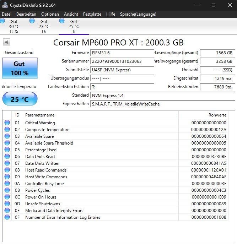Click the status dot for Composite Temperature
This screenshot has height=244, width=237.
click(7, 129)
